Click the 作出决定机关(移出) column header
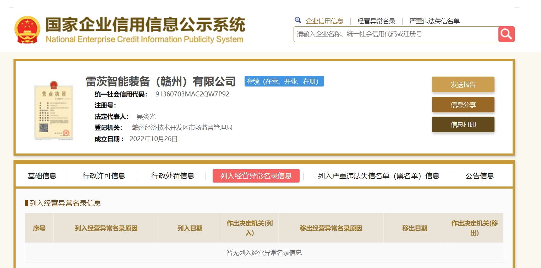Viewport: 541px width, 268px height. pyautogui.click(x=475, y=228)
